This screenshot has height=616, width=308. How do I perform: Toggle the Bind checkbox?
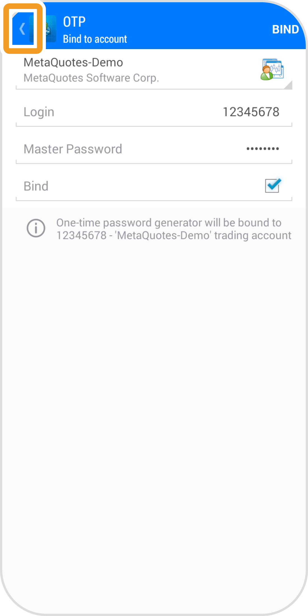coord(272,186)
